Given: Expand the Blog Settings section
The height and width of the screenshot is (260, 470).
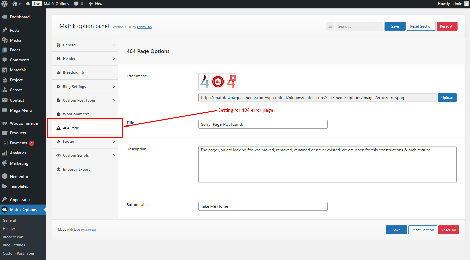Looking at the screenshot, I should click(x=85, y=87).
